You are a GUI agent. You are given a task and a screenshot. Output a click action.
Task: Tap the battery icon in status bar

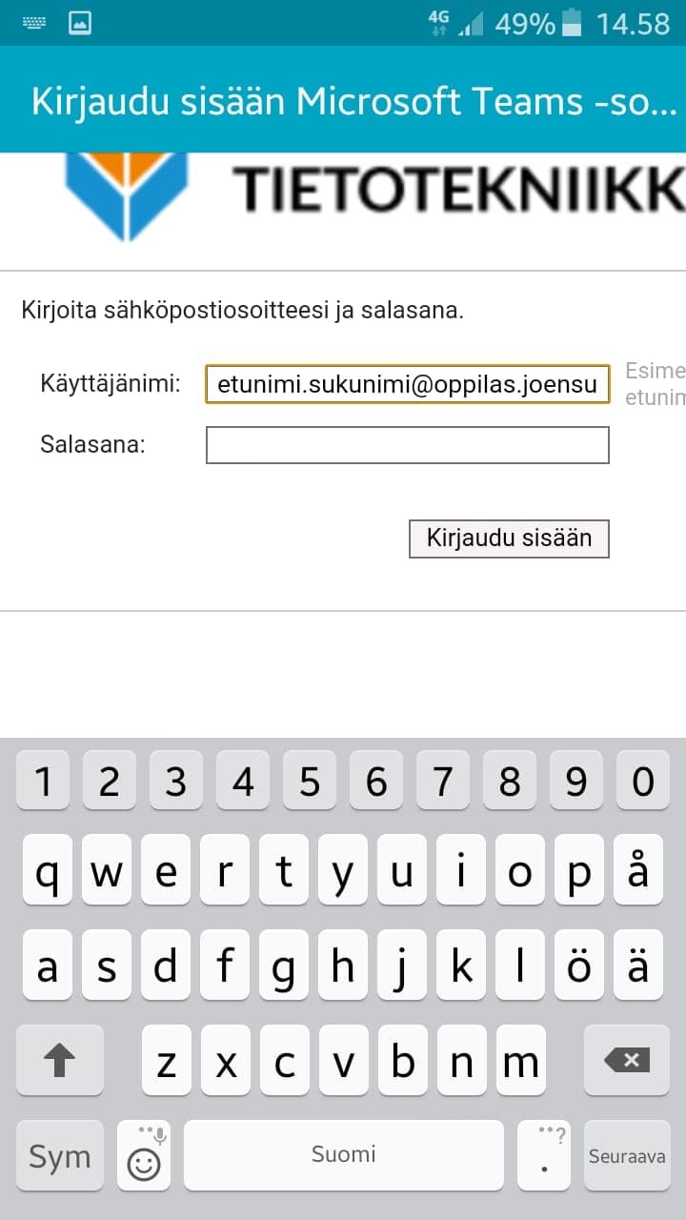(x=572, y=23)
